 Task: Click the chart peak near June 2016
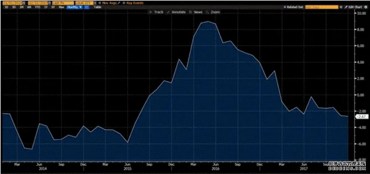coord(208,21)
